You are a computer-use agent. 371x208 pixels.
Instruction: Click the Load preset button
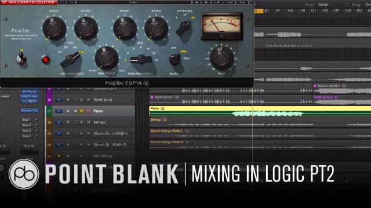230,2
